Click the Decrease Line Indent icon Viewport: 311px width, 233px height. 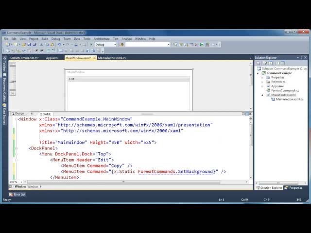[x=36, y=50]
